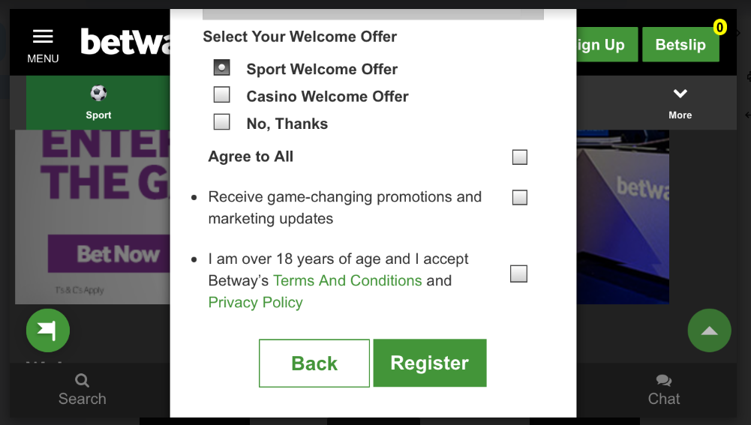The height and width of the screenshot is (425, 751).
Task: Click the Back button
Action: 314,364
